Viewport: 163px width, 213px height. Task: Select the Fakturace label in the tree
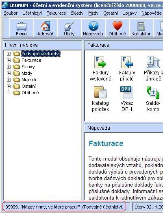tap(31, 60)
